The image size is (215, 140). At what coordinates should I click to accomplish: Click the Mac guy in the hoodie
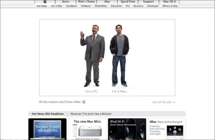119,56
